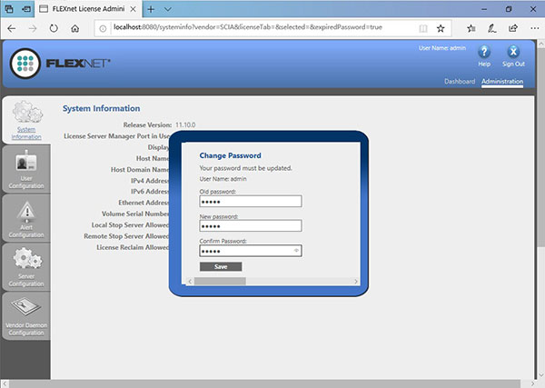Share this page using the share icon
The image size is (545, 388).
point(513,28)
